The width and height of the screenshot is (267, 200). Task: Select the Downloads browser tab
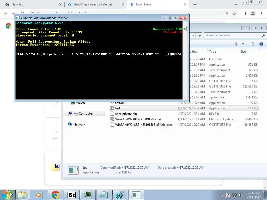coord(157,4)
